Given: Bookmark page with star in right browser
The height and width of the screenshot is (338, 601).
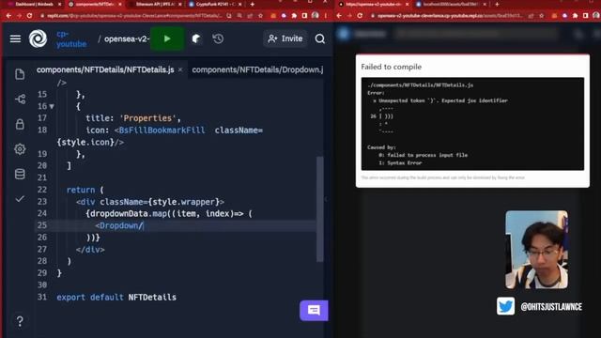Looking at the screenshot, I should [542, 16].
